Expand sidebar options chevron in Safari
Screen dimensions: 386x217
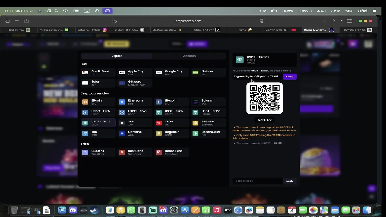[x=342, y=21]
